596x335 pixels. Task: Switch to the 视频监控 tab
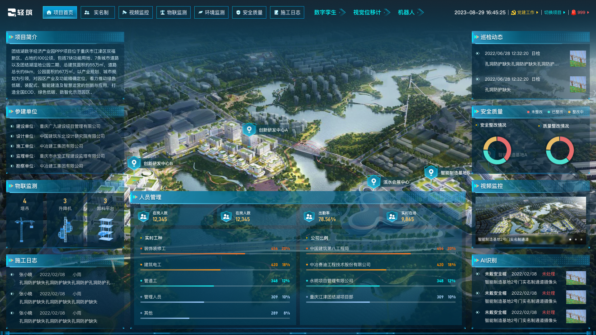tap(136, 12)
